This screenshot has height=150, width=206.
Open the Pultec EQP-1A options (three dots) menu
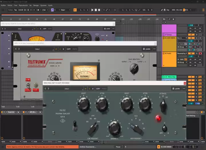[x=184, y=89]
